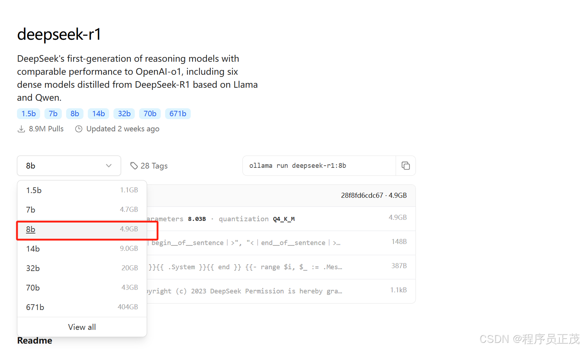Click the 8.9M Pulls text
Image resolution: width=581 pixels, height=349 pixels.
pyautogui.click(x=46, y=129)
